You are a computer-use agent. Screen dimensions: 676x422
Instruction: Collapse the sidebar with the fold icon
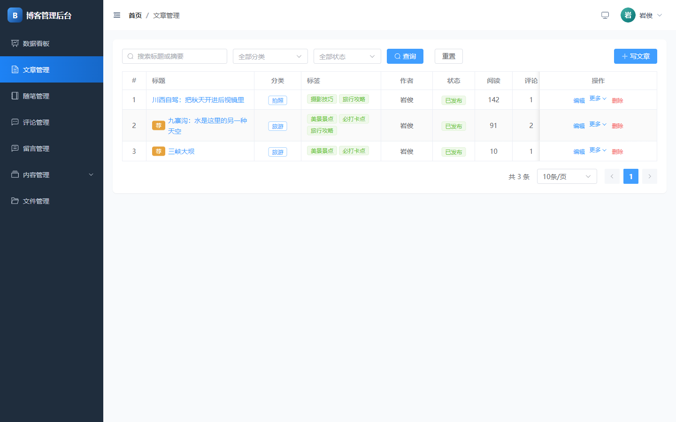point(117,15)
